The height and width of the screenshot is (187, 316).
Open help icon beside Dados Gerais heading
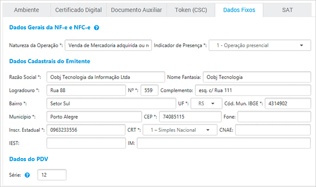[96, 28]
